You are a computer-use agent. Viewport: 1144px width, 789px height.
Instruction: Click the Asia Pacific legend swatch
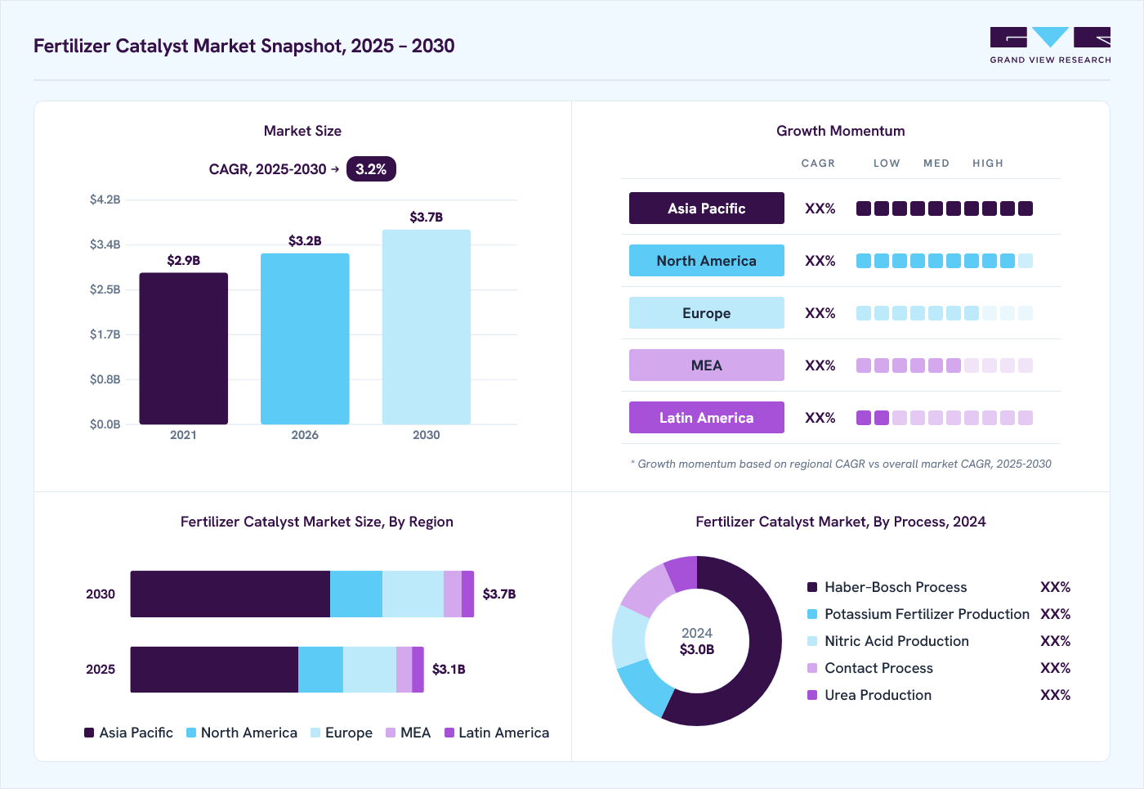click(89, 733)
